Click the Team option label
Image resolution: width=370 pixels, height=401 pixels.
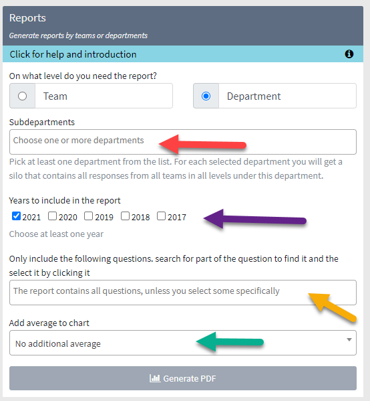tap(55, 96)
